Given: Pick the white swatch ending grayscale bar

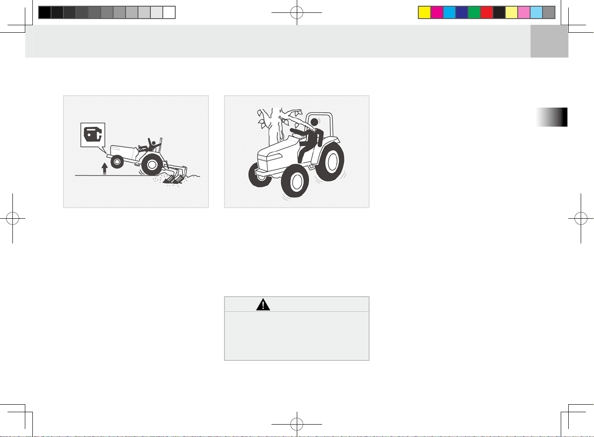Looking at the screenshot, I should [169, 12].
